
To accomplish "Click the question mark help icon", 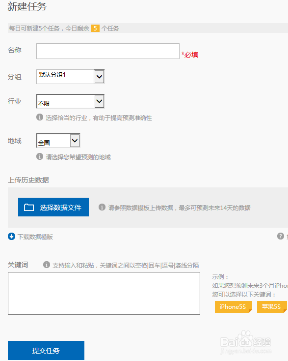I will point(281,236).
